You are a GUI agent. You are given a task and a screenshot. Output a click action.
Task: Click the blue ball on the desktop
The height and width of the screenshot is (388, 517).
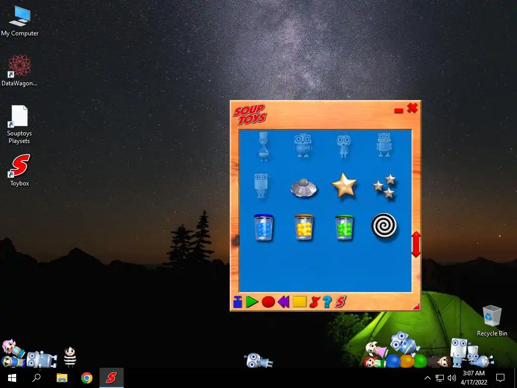pos(393,361)
